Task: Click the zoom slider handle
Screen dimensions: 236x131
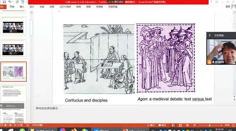Action: click(x=210, y=125)
